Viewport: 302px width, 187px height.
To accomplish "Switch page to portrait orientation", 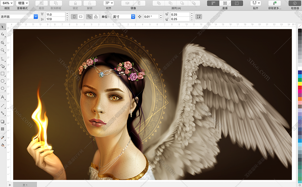I will tap(74, 17).
